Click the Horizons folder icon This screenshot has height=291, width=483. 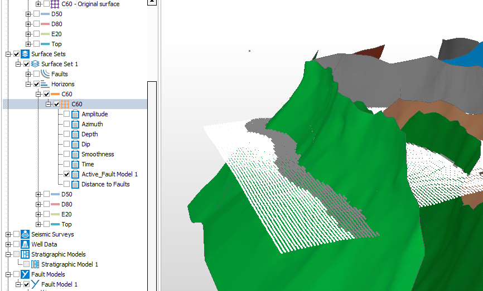[x=45, y=84]
